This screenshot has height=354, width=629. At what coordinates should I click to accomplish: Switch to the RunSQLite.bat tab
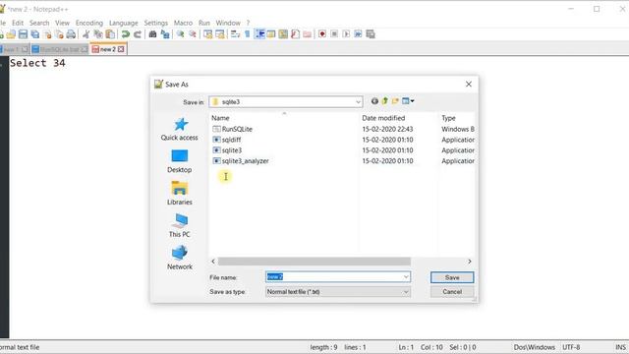59,49
